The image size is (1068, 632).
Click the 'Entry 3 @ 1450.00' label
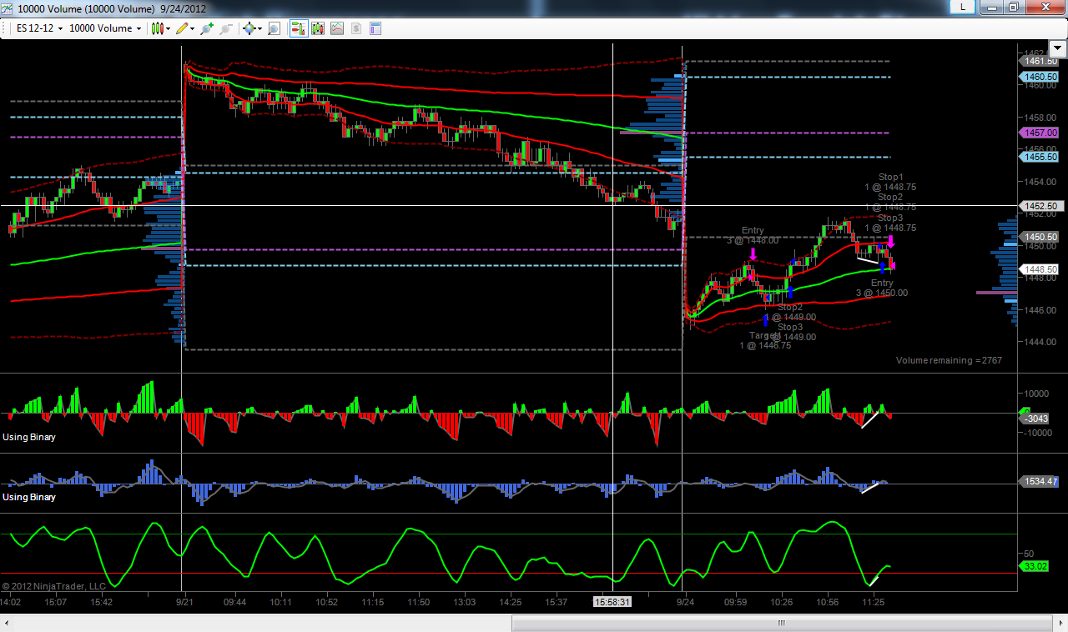coord(882,288)
